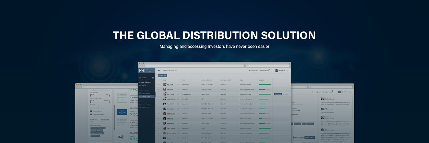The width and height of the screenshot is (429, 143).
Task: Sort by the PROGRESS column header
Action: pos(262,80)
